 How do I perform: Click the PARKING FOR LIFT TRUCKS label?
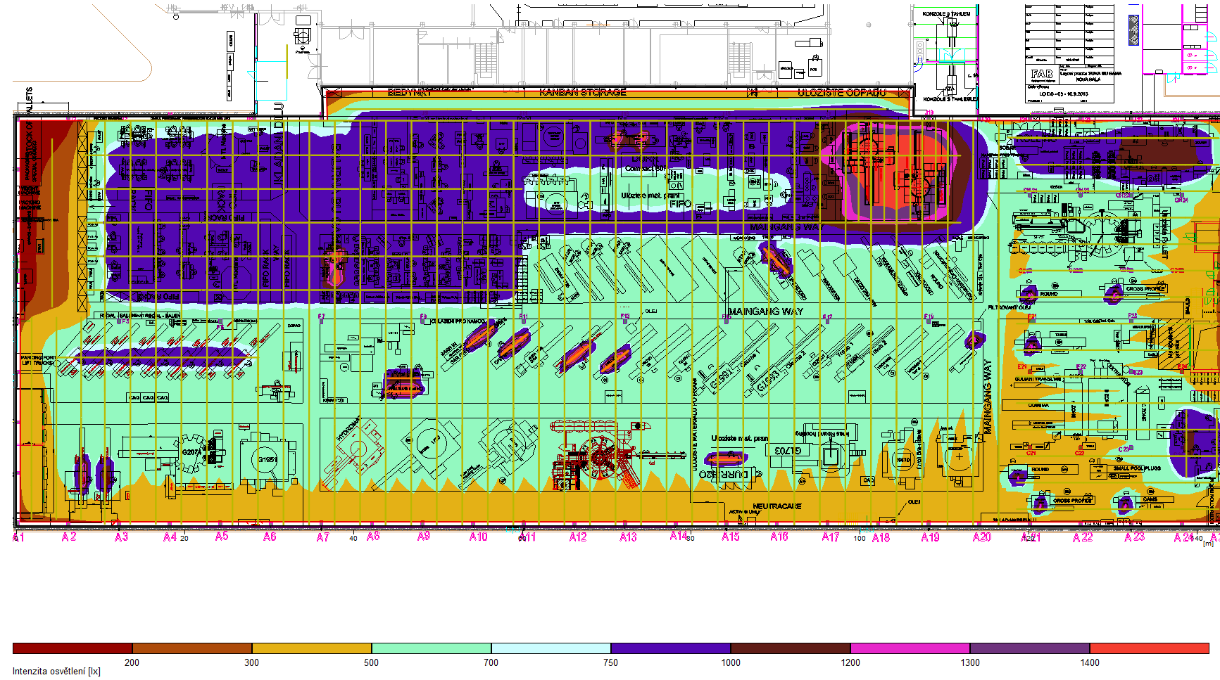coord(38,360)
